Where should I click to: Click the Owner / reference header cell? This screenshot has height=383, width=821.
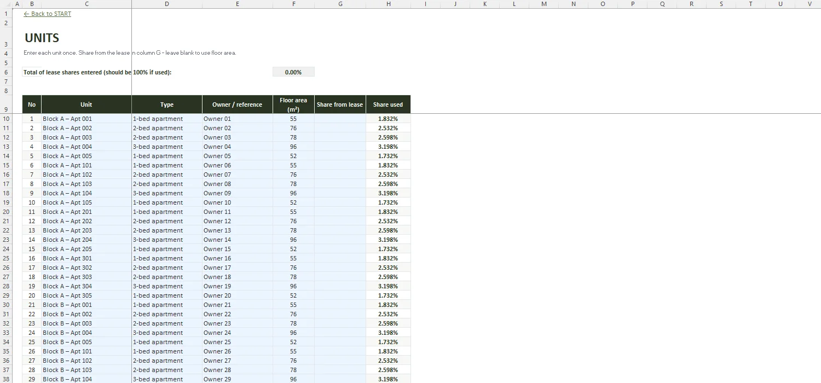coord(238,105)
